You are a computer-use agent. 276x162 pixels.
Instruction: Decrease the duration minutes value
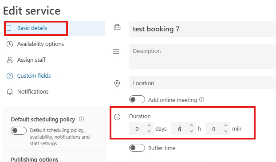[x=226, y=131]
